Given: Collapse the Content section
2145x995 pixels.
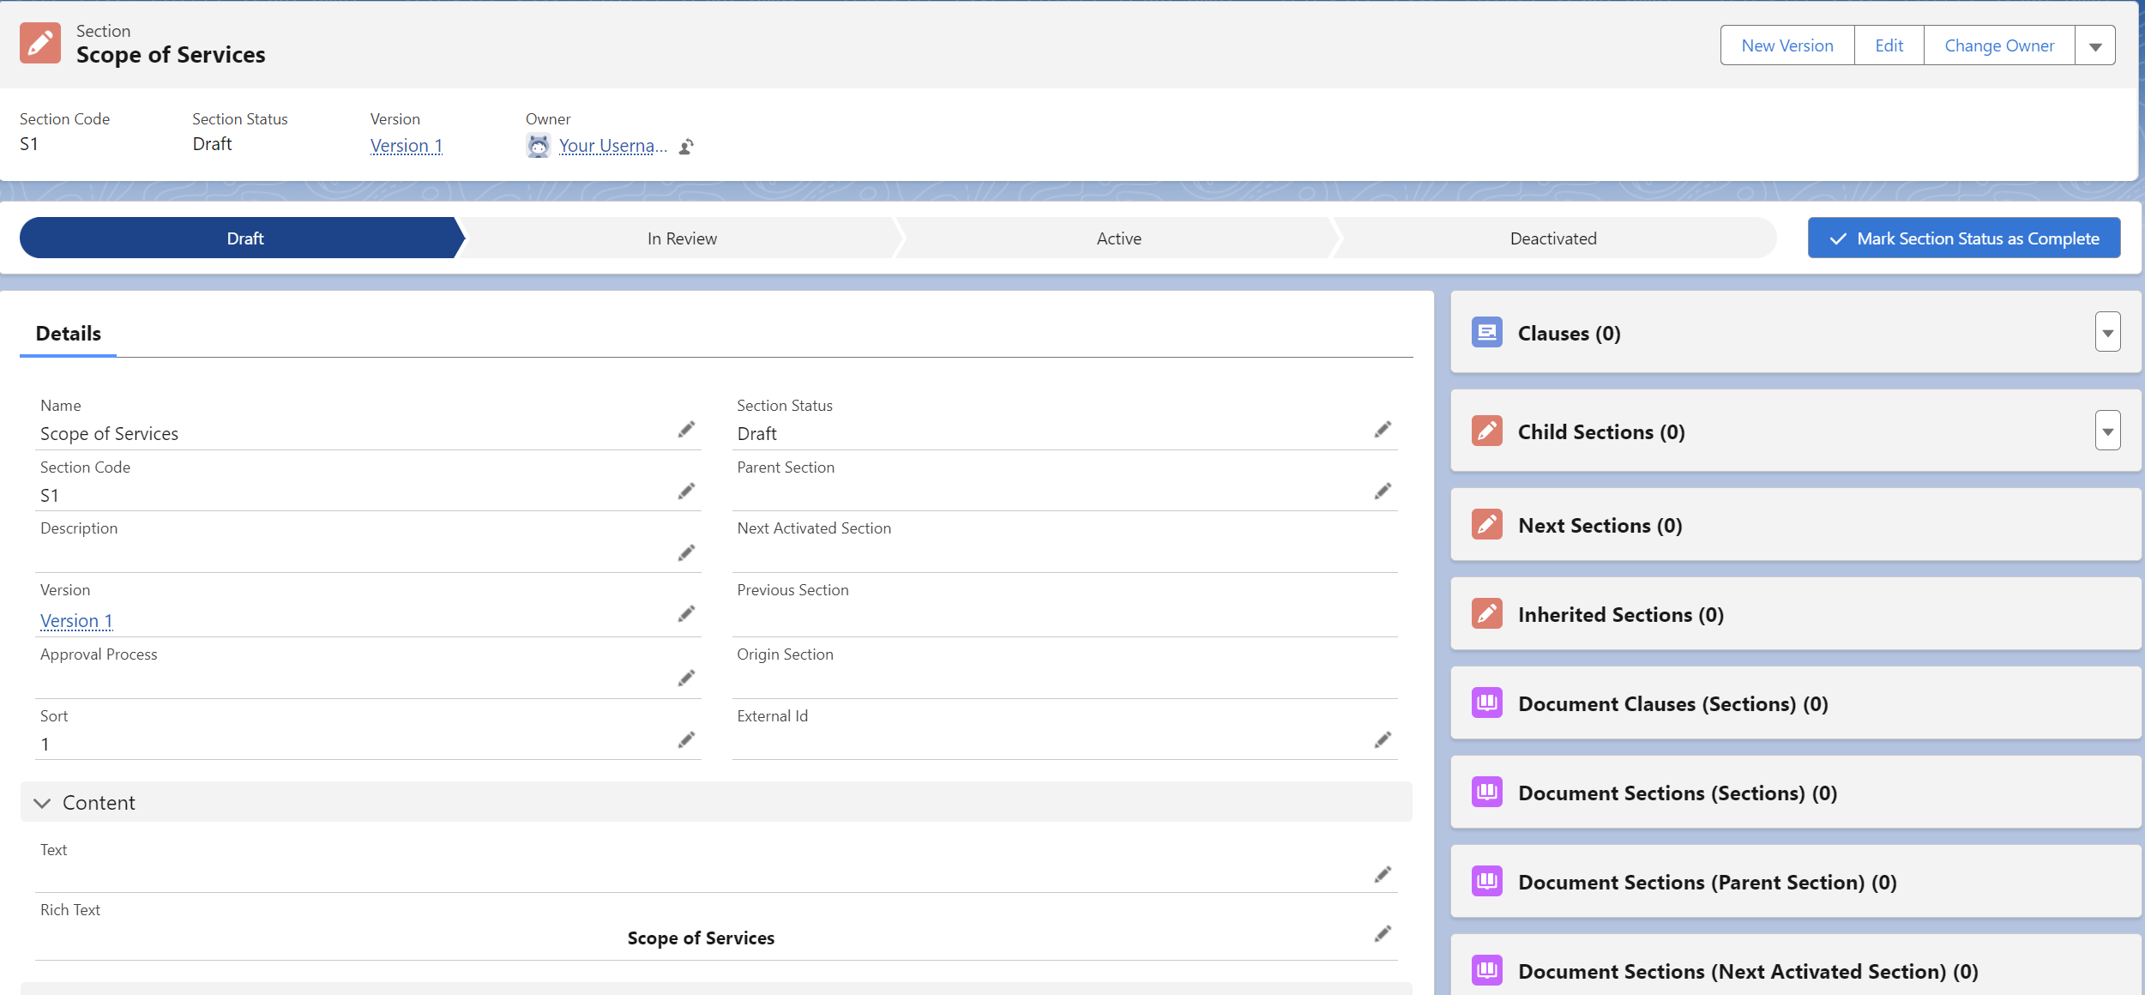Looking at the screenshot, I should click(716, 802).
